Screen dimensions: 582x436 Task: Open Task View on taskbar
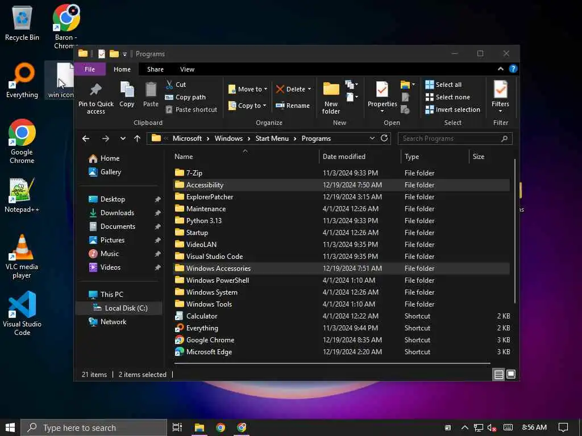[177, 427]
